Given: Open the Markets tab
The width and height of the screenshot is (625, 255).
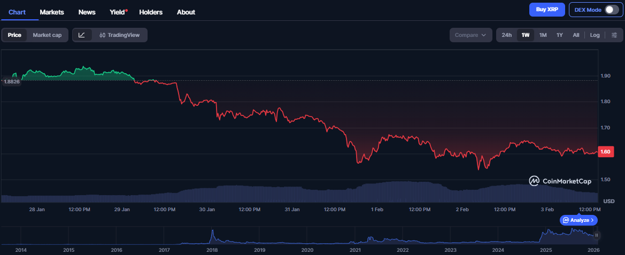Looking at the screenshot, I should [x=52, y=12].
